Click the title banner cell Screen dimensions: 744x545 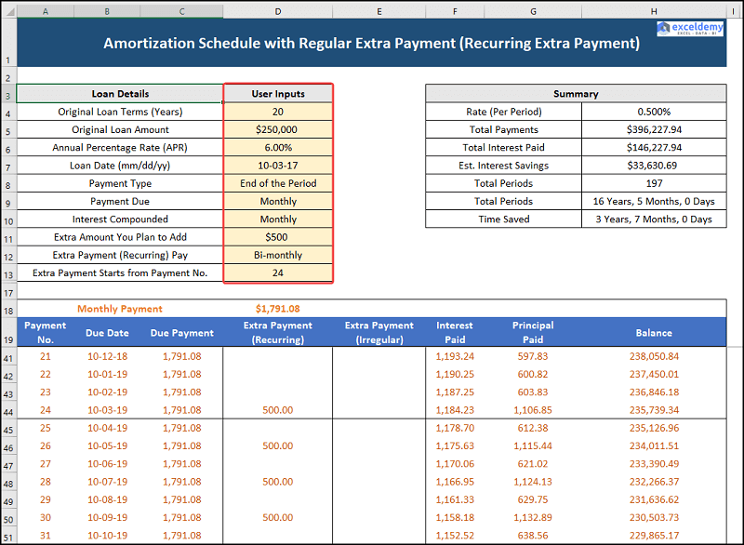click(371, 43)
